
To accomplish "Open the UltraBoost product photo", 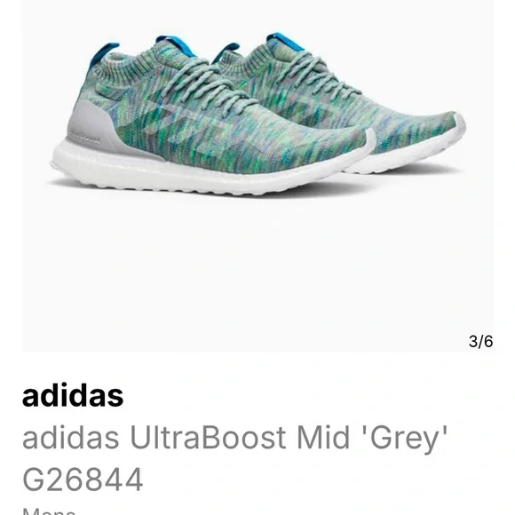I will (x=257, y=176).
